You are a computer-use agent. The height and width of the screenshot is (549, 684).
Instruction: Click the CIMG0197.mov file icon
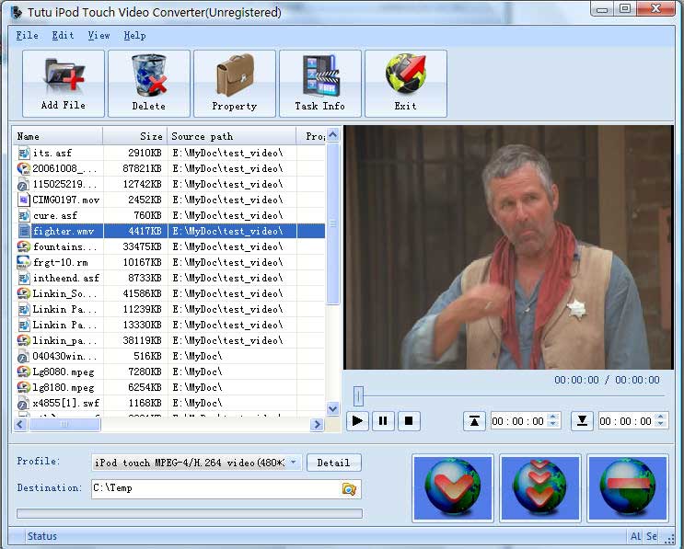coord(24,200)
